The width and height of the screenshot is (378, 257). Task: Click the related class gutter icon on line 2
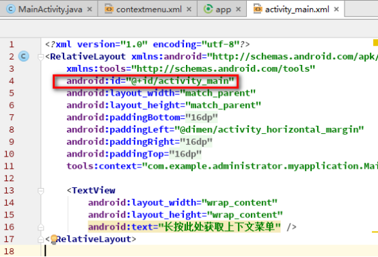click(x=24, y=56)
